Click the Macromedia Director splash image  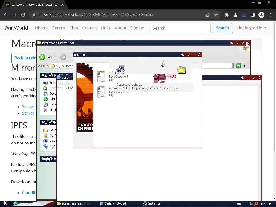85,97
